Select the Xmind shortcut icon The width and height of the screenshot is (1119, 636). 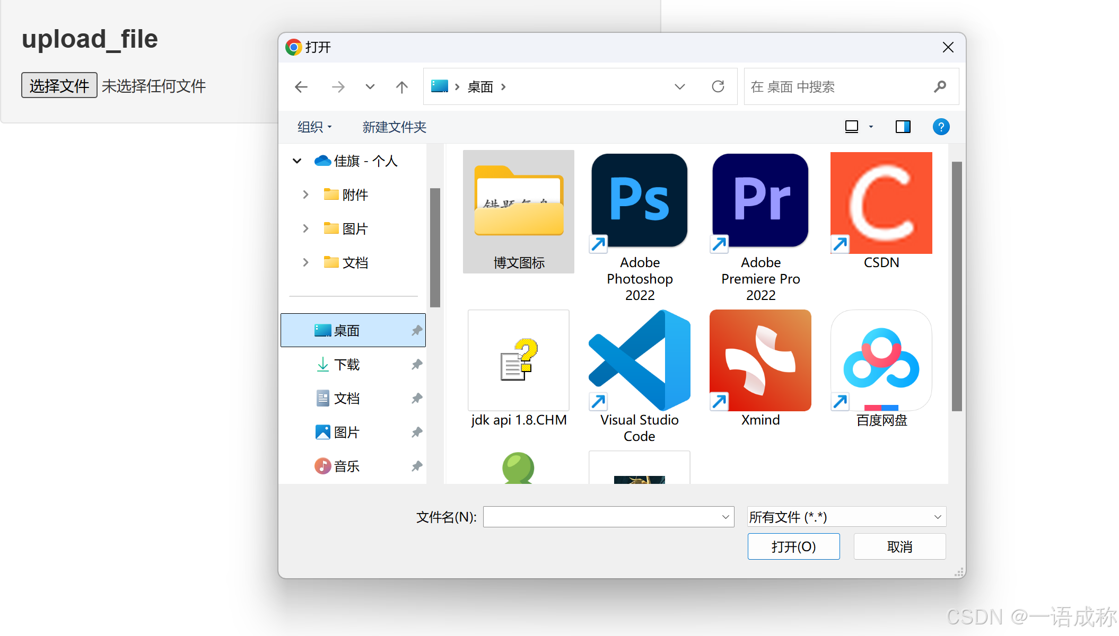point(760,360)
